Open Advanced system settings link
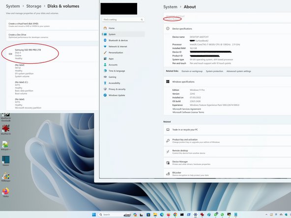The width and height of the screenshot is (291, 218). pos(239,71)
